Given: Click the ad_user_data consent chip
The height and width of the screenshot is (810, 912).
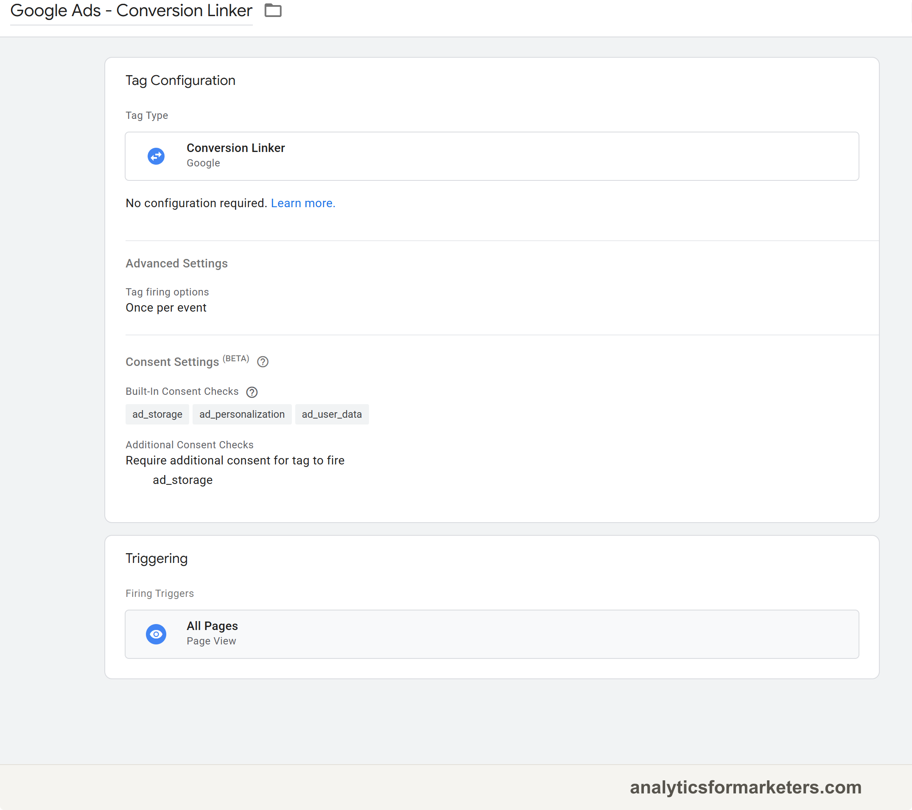Looking at the screenshot, I should point(332,414).
